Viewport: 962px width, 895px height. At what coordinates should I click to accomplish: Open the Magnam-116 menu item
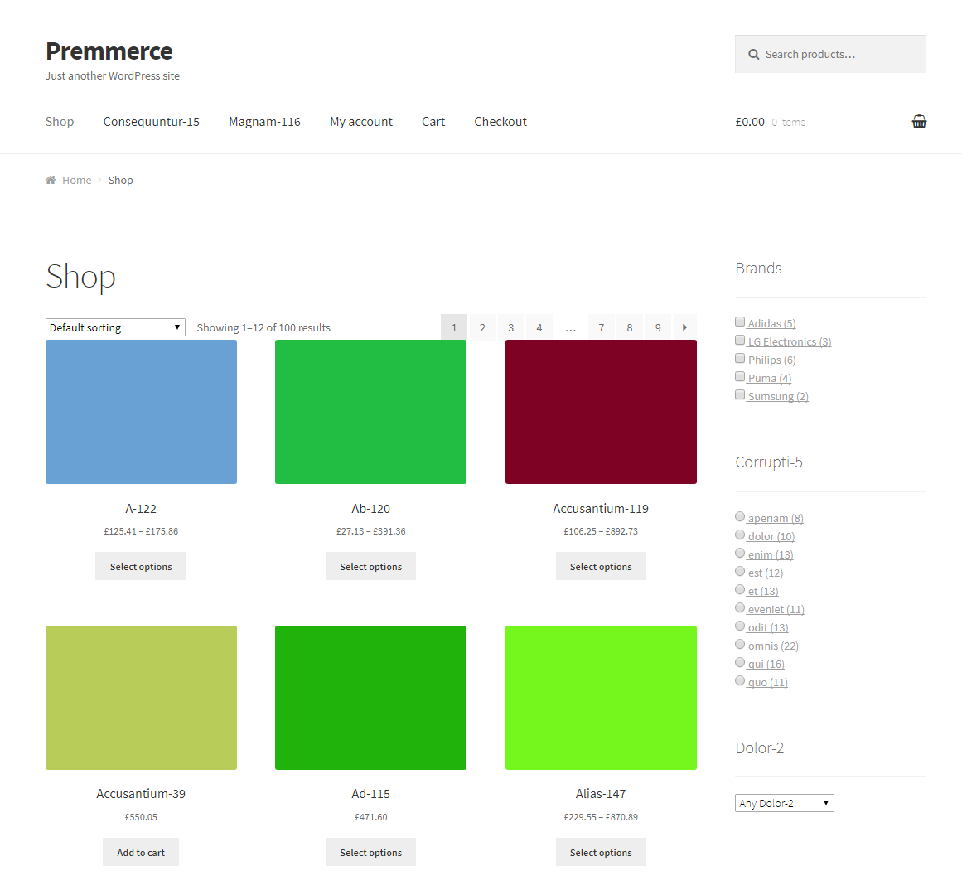[264, 122]
